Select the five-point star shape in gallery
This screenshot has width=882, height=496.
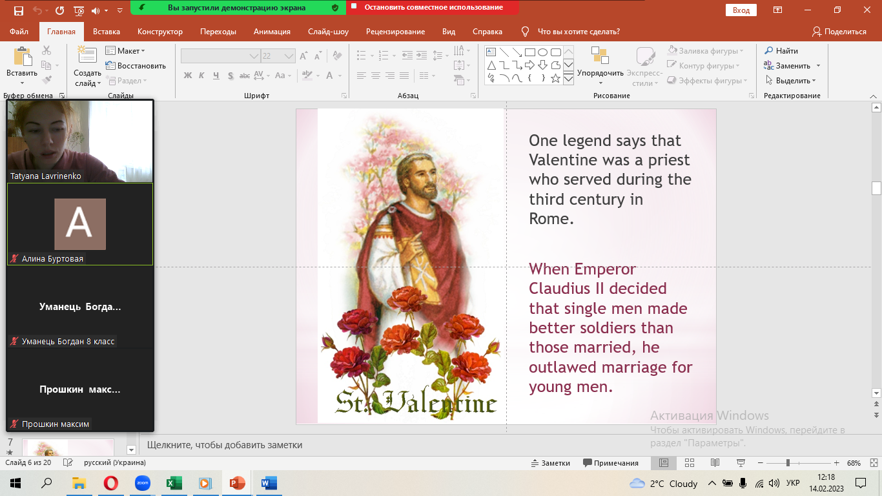tap(555, 78)
